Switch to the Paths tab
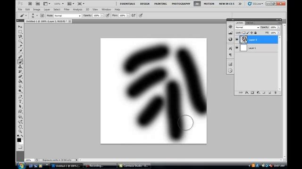 pos(250,23)
